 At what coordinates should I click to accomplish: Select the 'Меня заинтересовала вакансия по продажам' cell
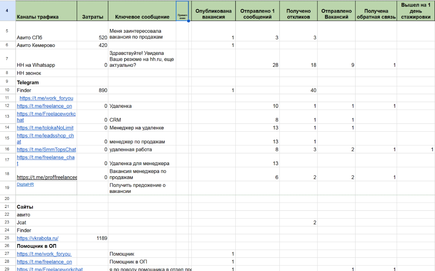pos(142,31)
